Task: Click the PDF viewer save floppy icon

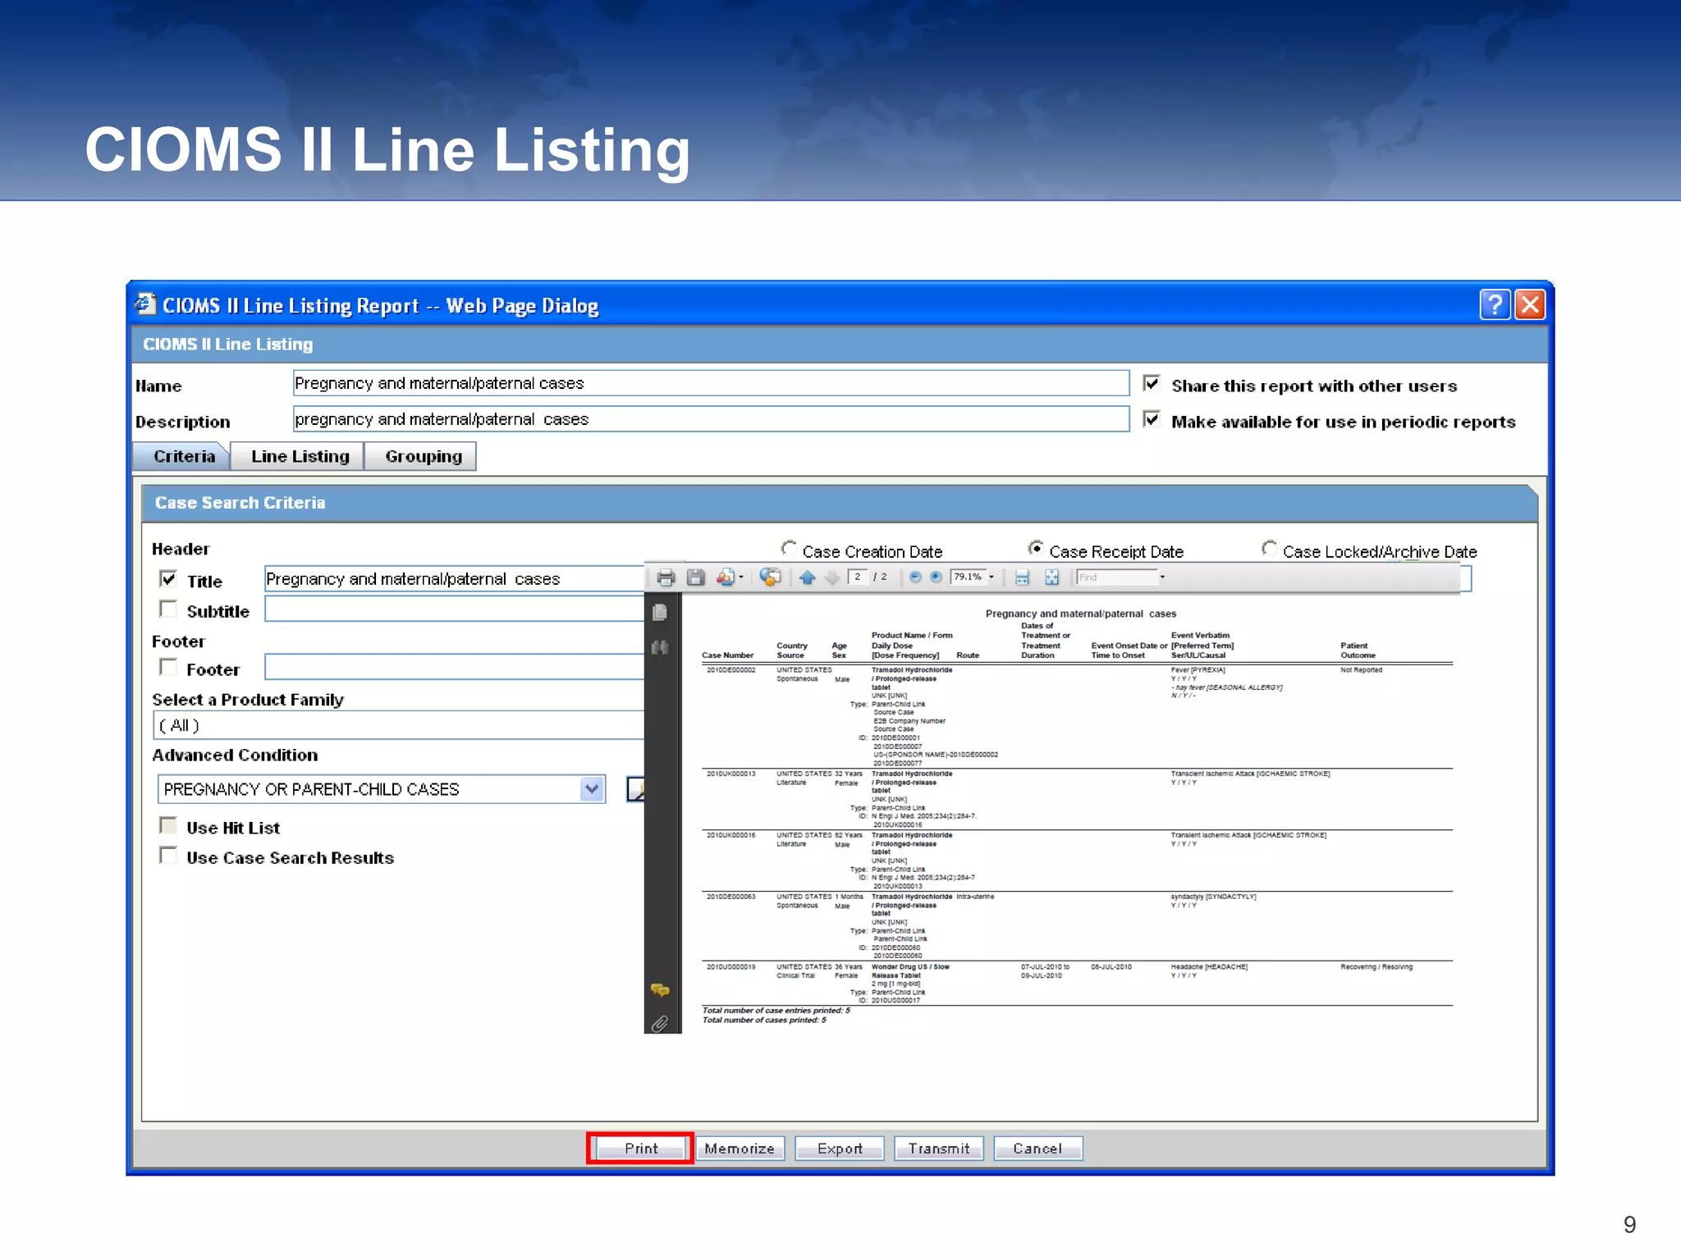Action: 695,577
